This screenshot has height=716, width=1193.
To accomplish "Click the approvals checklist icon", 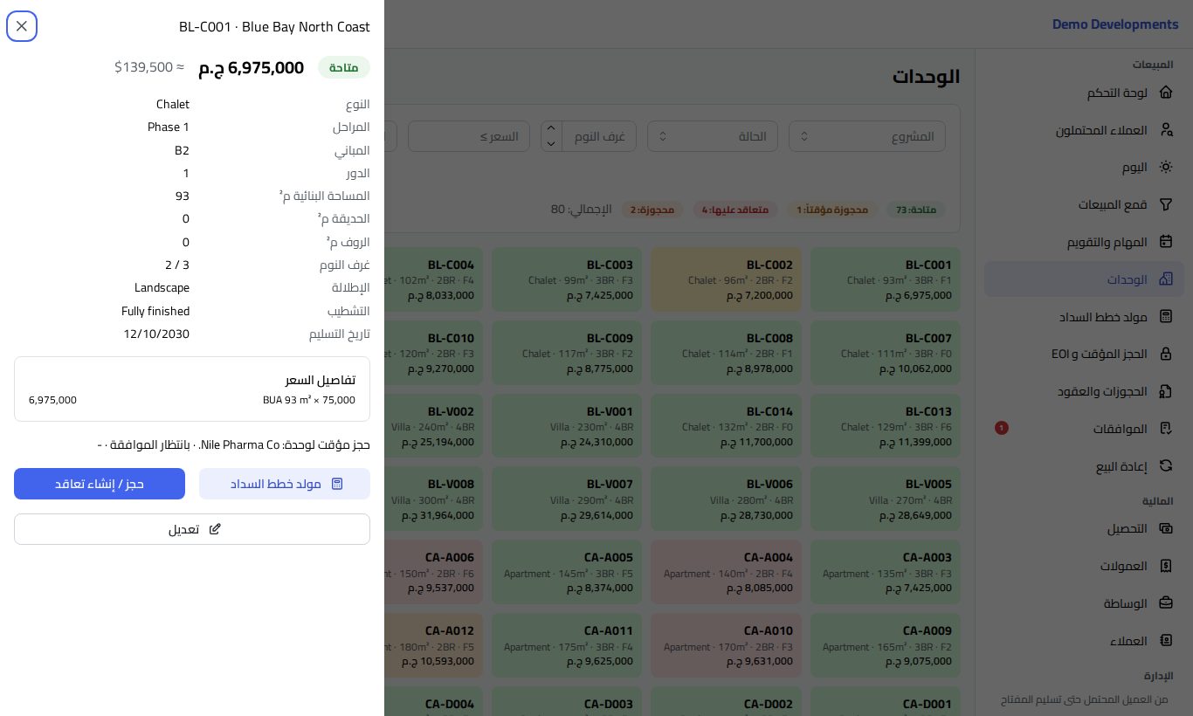I will pyautogui.click(x=1166, y=429).
